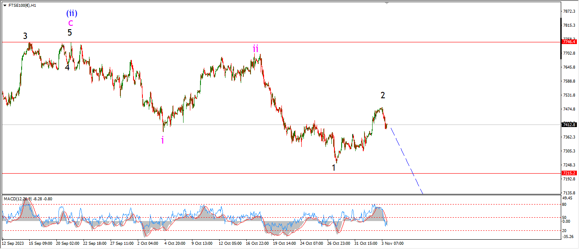Screen dimensions: 579x249
Task: Select the black wave 4 label
Action: pyautogui.click(x=67, y=67)
